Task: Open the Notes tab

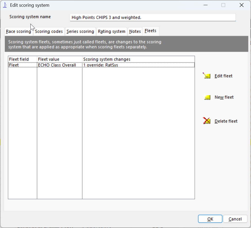Action: coord(135,31)
